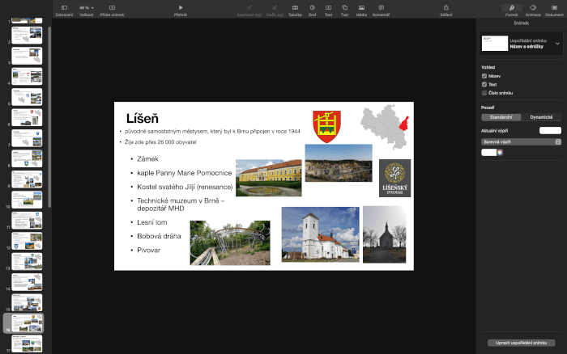567x354 pixels.
Task: Select Dynamické background option
Action: click(x=541, y=117)
